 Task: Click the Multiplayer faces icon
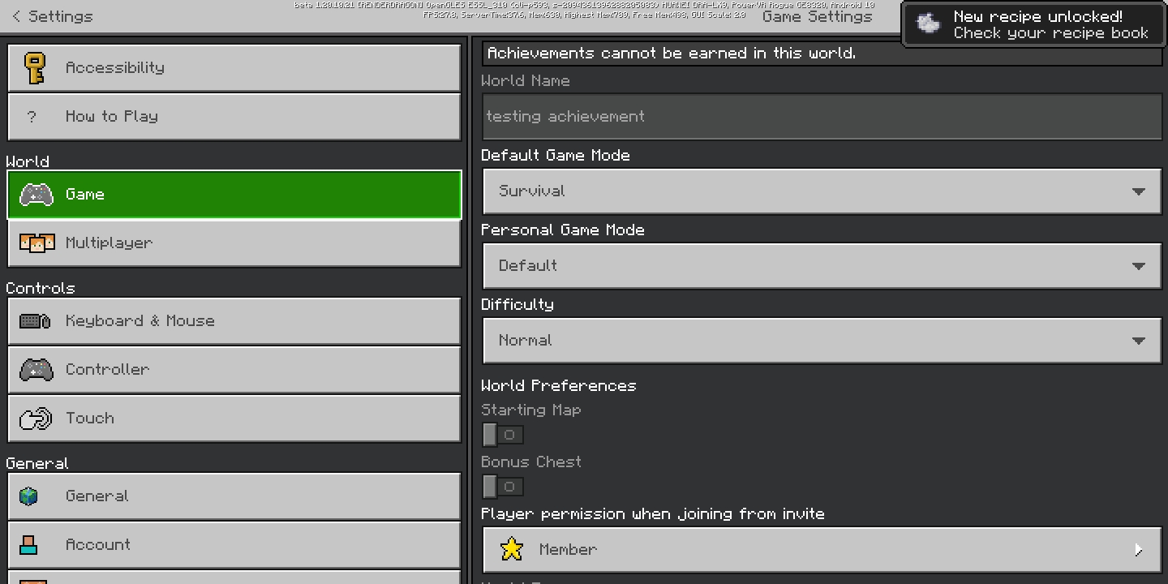[36, 243]
